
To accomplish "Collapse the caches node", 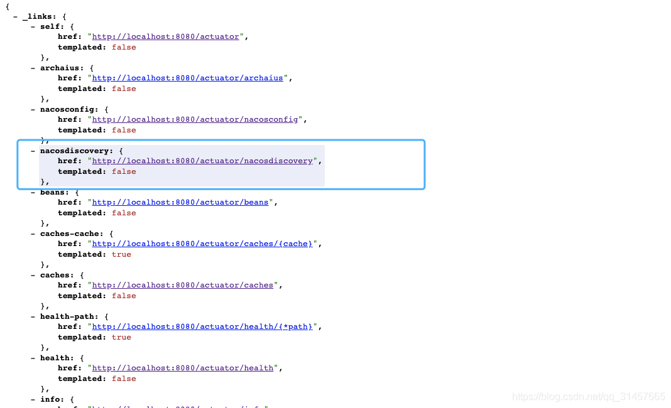I will [33, 275].
